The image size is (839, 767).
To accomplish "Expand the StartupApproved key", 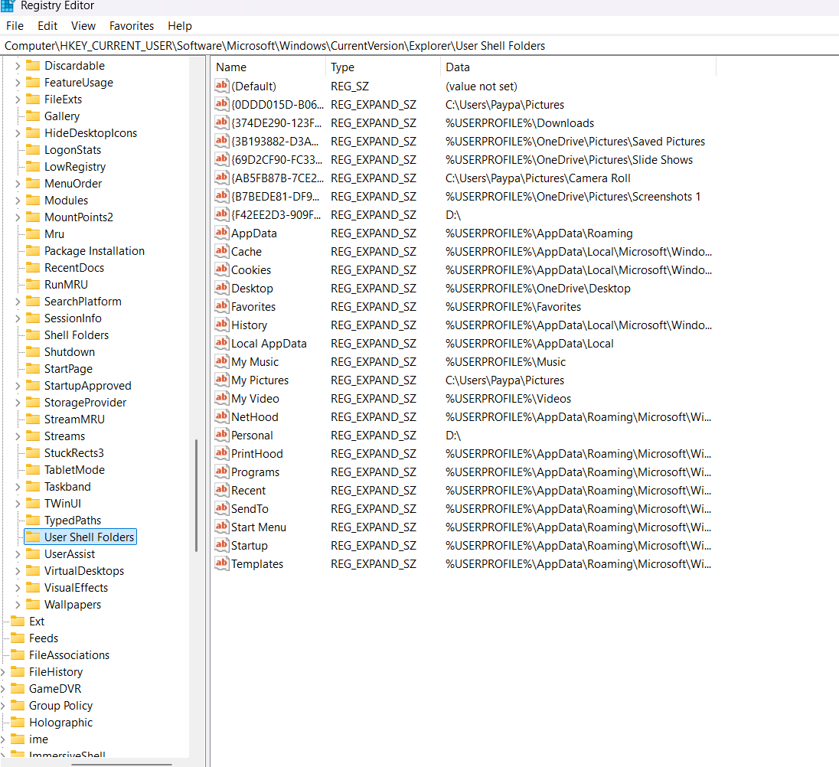I will [x=18, y=386].
